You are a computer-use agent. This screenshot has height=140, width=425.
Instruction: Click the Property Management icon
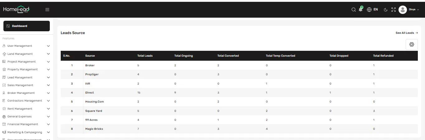(x=4, y=69)
